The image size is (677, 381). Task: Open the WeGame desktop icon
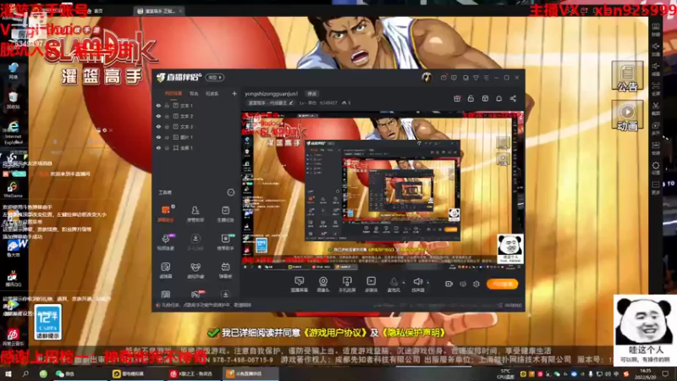pyautogui.click(x=13, y=189)
